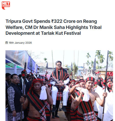This screenshot has width=115, height=121.
Task: Click the white cloth on the left bearer's shoulder
Action: pyautogui.click(x=43, y=93)
